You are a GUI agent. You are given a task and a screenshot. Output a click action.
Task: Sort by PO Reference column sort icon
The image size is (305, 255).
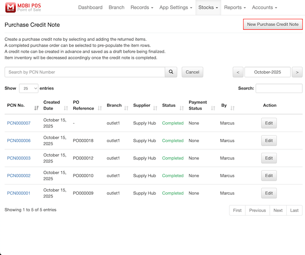click(100, 108)
